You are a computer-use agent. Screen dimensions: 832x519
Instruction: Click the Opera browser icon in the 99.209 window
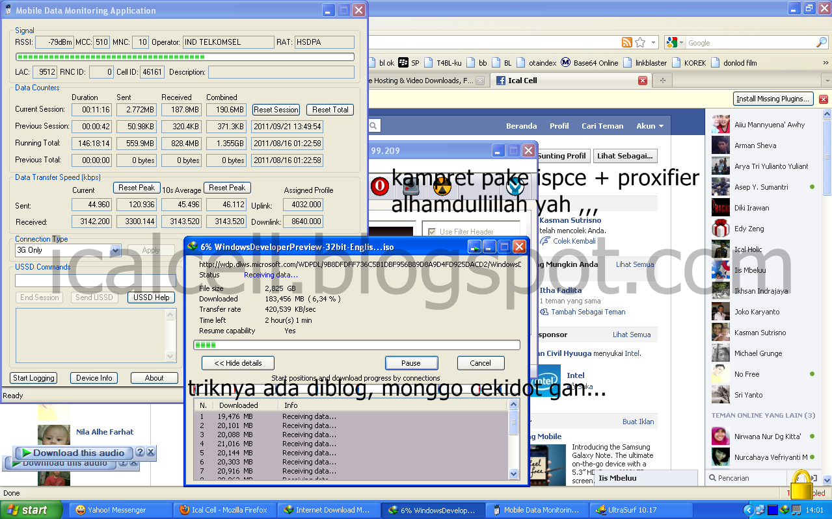379,187
